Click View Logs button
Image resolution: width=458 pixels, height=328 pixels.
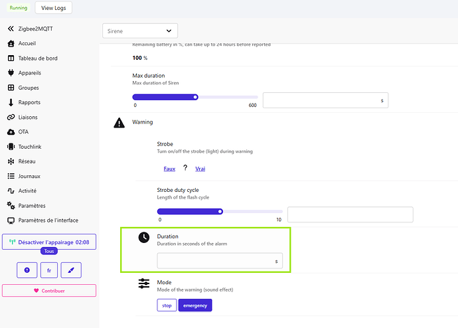coord(54,8)
